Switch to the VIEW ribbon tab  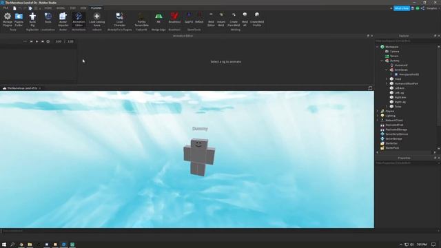(83, 8)
